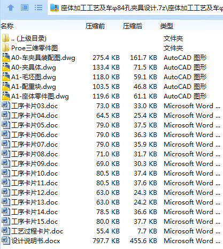Screen dimensions: 223x249
Task: Select file name 工序卡片03.doc
Action: [x=35, y=106]
